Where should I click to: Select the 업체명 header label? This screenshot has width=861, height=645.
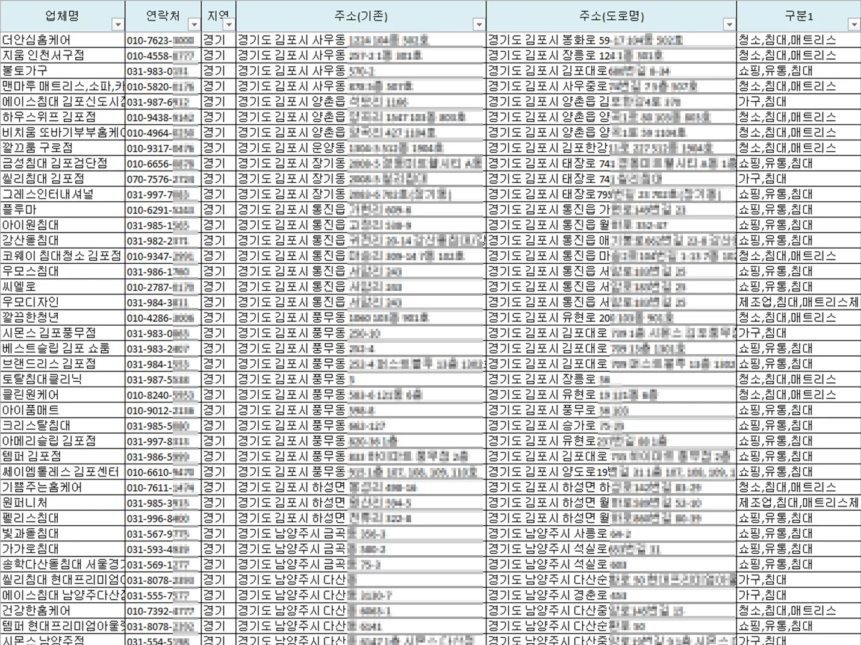[62, 16]
